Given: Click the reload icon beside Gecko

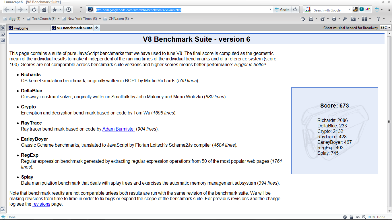Looking at the screenshot, I should 295,9.
